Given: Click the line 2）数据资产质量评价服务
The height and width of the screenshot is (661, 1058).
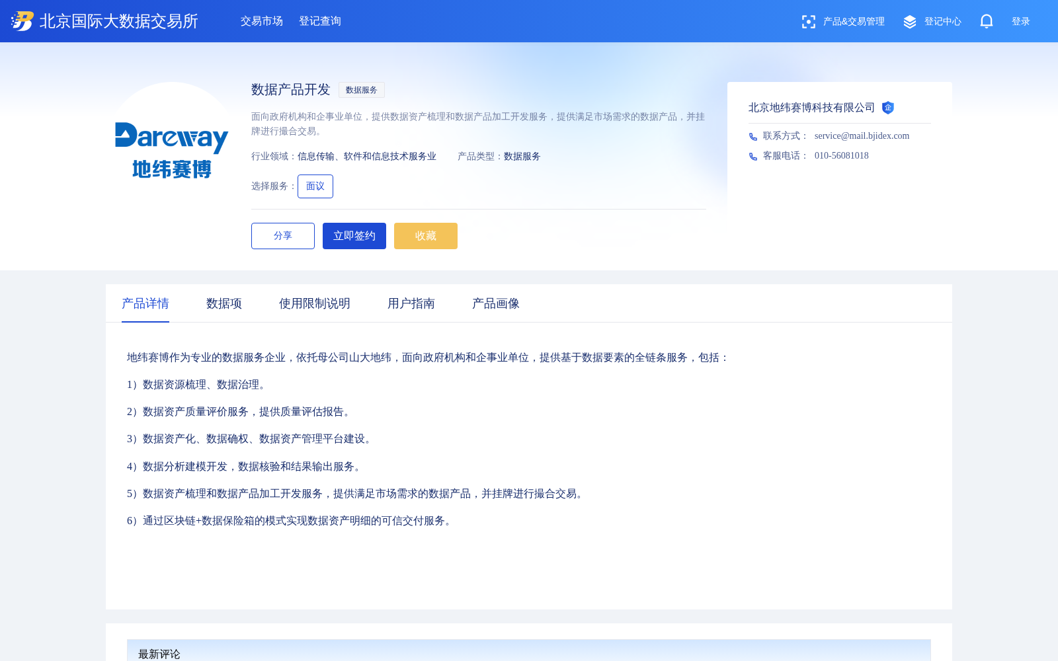Looking at the screenshot, I should (241, 412).
